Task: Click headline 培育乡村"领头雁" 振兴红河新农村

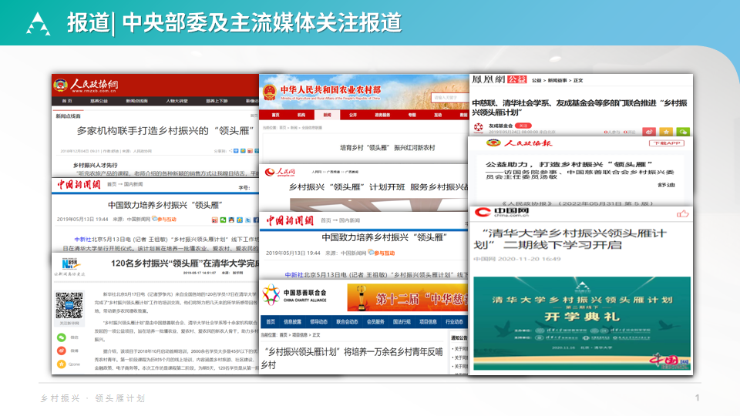Action: click(x=388, y=148)
